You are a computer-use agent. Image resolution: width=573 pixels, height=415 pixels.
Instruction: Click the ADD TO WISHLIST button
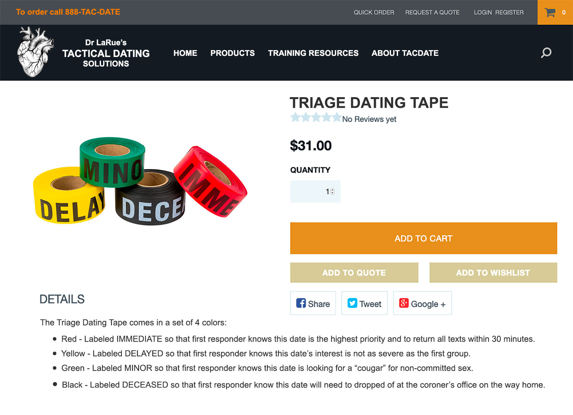coord(493,273)
